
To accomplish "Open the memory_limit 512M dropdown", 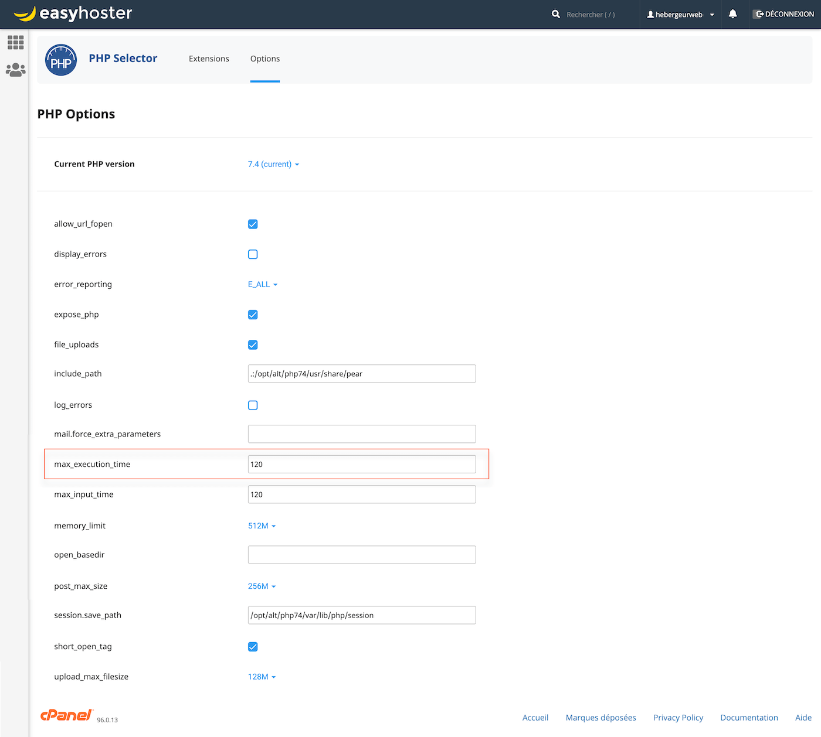I will point(262,526).
